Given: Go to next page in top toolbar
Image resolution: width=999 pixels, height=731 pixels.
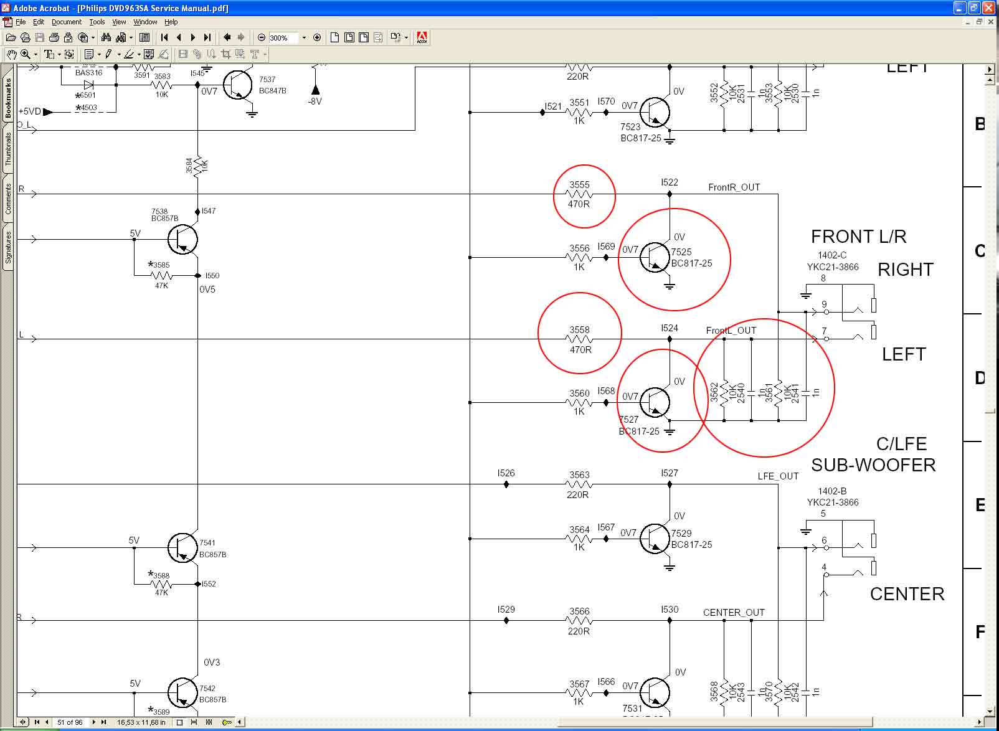Looking at the screenshot, I should (x=193, y=37).
